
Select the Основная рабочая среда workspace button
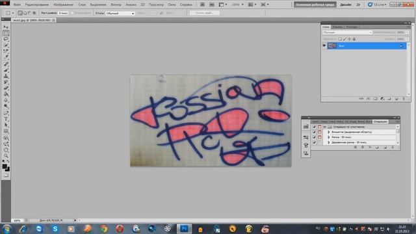[315, 5]
